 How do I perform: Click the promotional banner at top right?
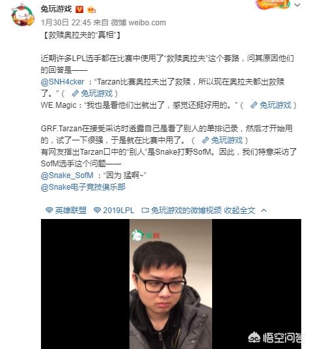point(274,5)
